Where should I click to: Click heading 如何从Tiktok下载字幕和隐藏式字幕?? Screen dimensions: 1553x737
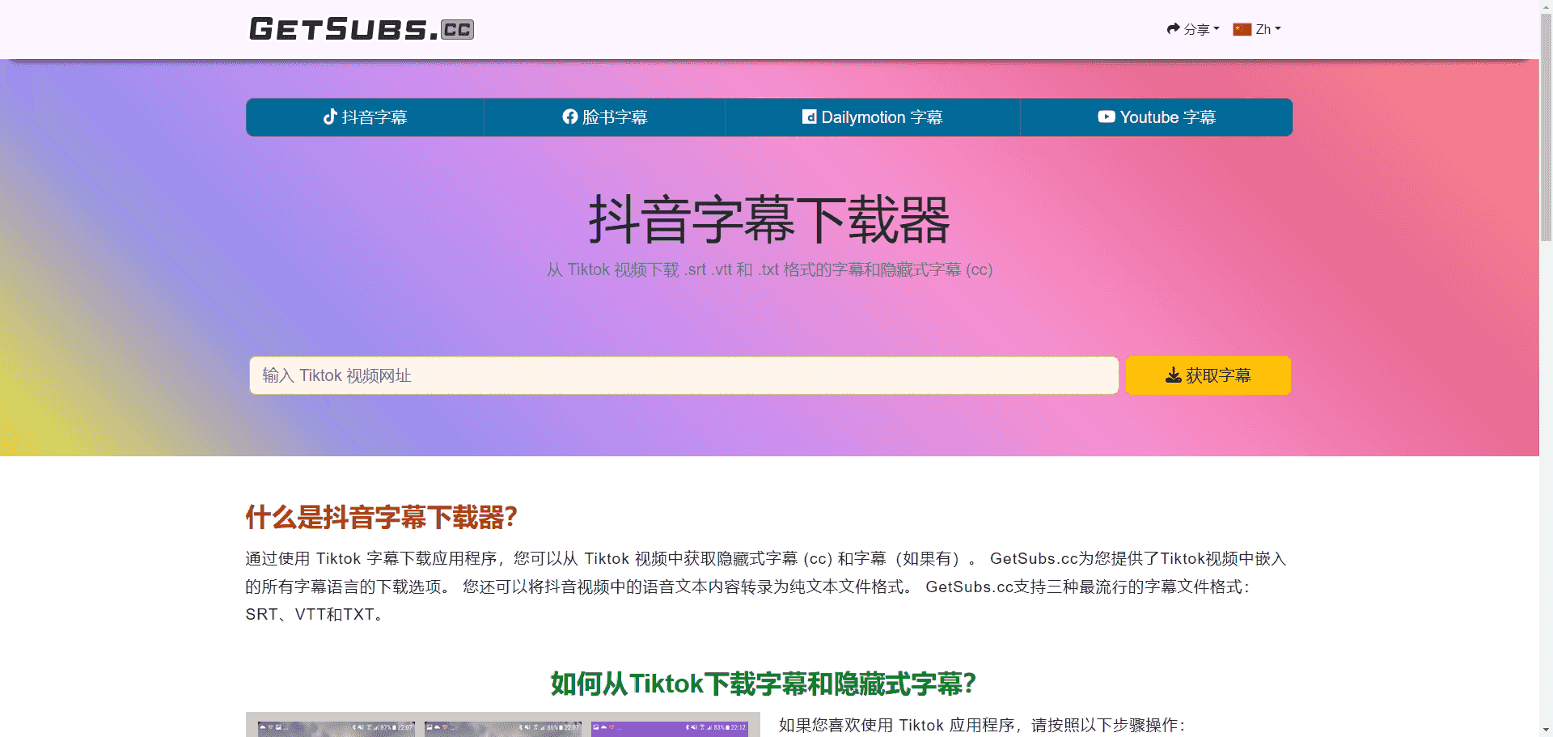[764, 684]
